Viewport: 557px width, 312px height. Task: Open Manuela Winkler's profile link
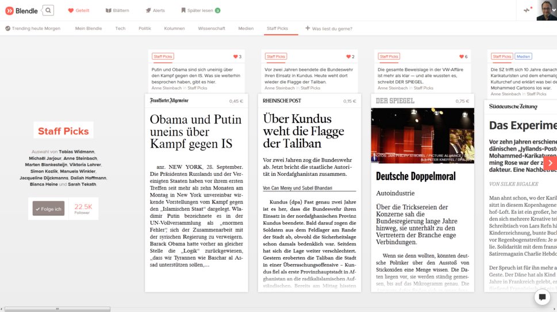(x=78, y=171)
